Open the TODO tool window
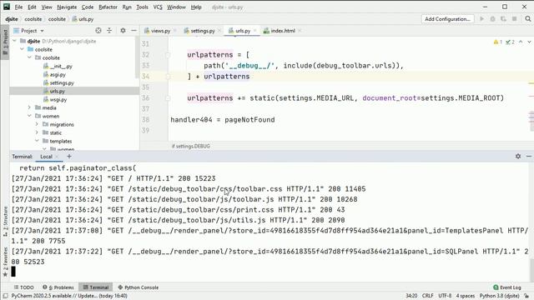The height and width of the screenshot is (300, 534). coord(23,287)
